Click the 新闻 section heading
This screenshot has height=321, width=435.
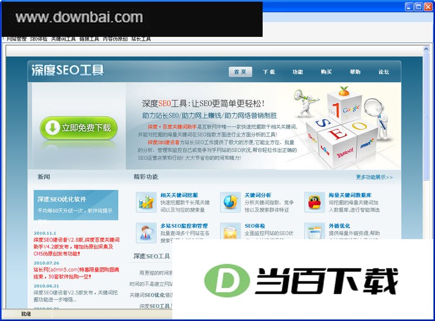pyautogui.click(x=44, y=177)
